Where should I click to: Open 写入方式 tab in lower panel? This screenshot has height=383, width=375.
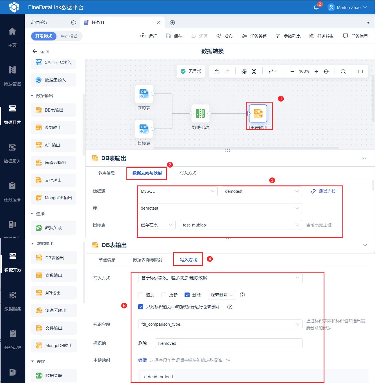(188, 260)
